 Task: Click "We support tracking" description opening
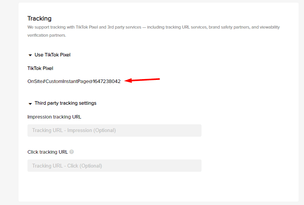tap(45, 27)
